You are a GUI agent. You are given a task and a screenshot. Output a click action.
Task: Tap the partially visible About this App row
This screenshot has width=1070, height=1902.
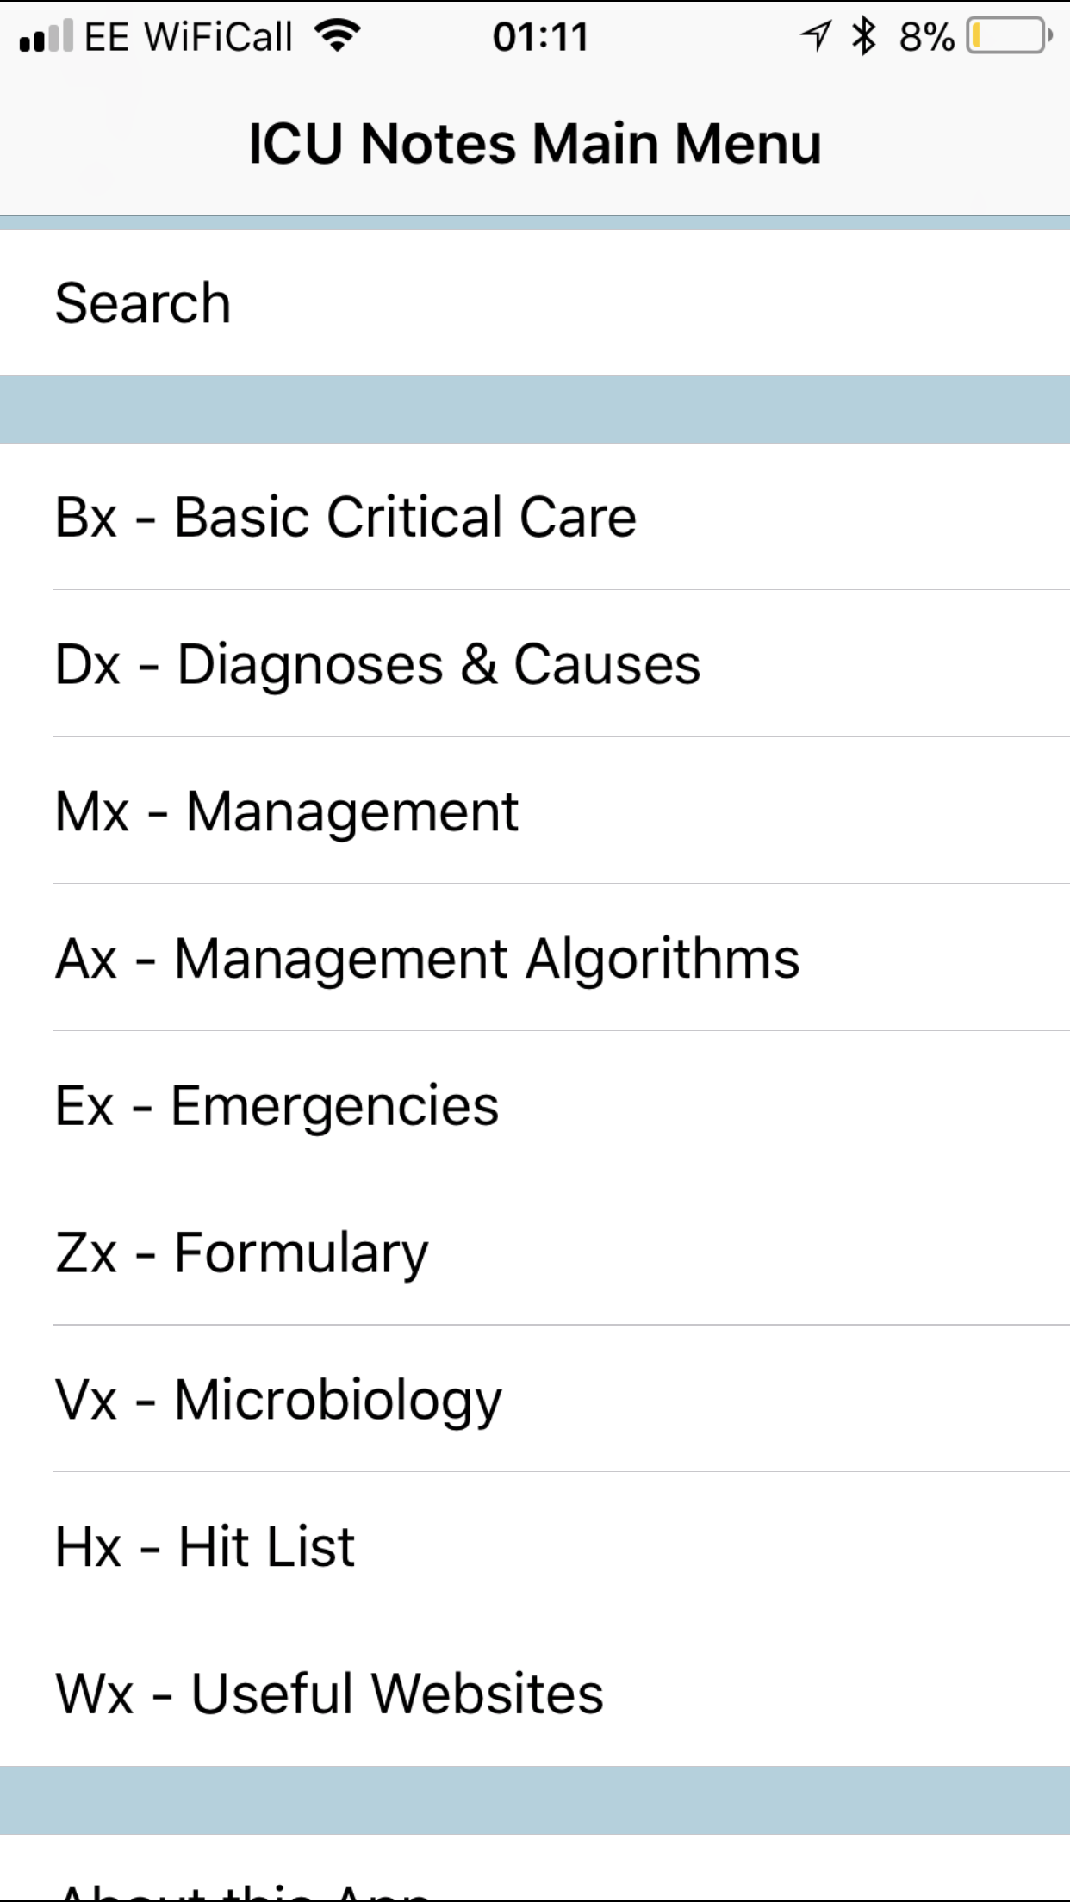pos(535,1868)
